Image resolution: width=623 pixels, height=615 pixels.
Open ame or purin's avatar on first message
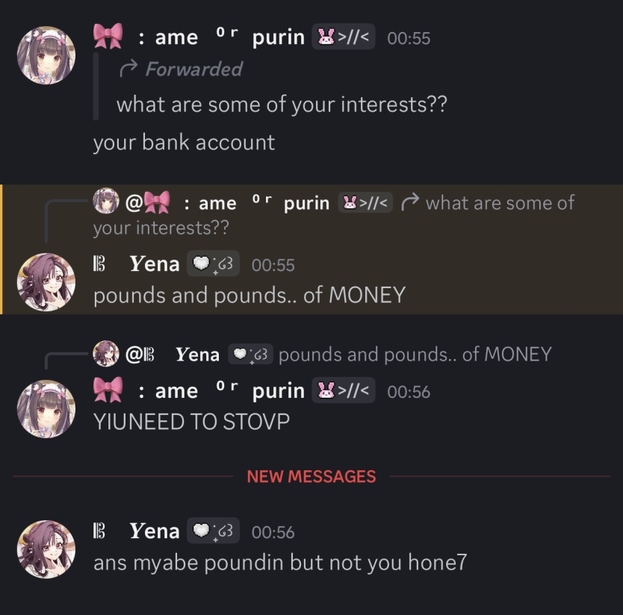(x=46, y=55)
